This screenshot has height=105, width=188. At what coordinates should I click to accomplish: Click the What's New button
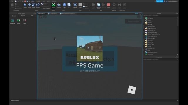click(160, 1)
